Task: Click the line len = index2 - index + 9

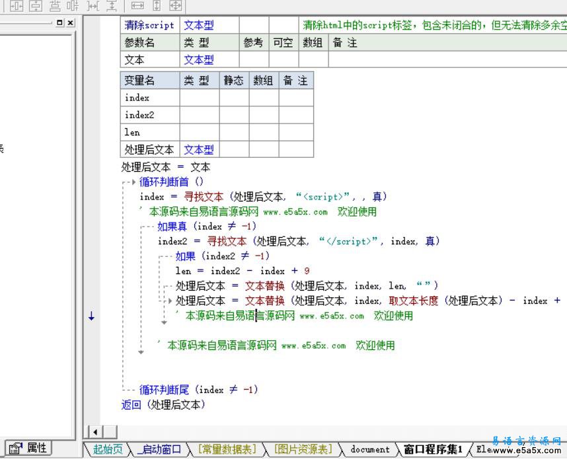Action: pos(243,271)
